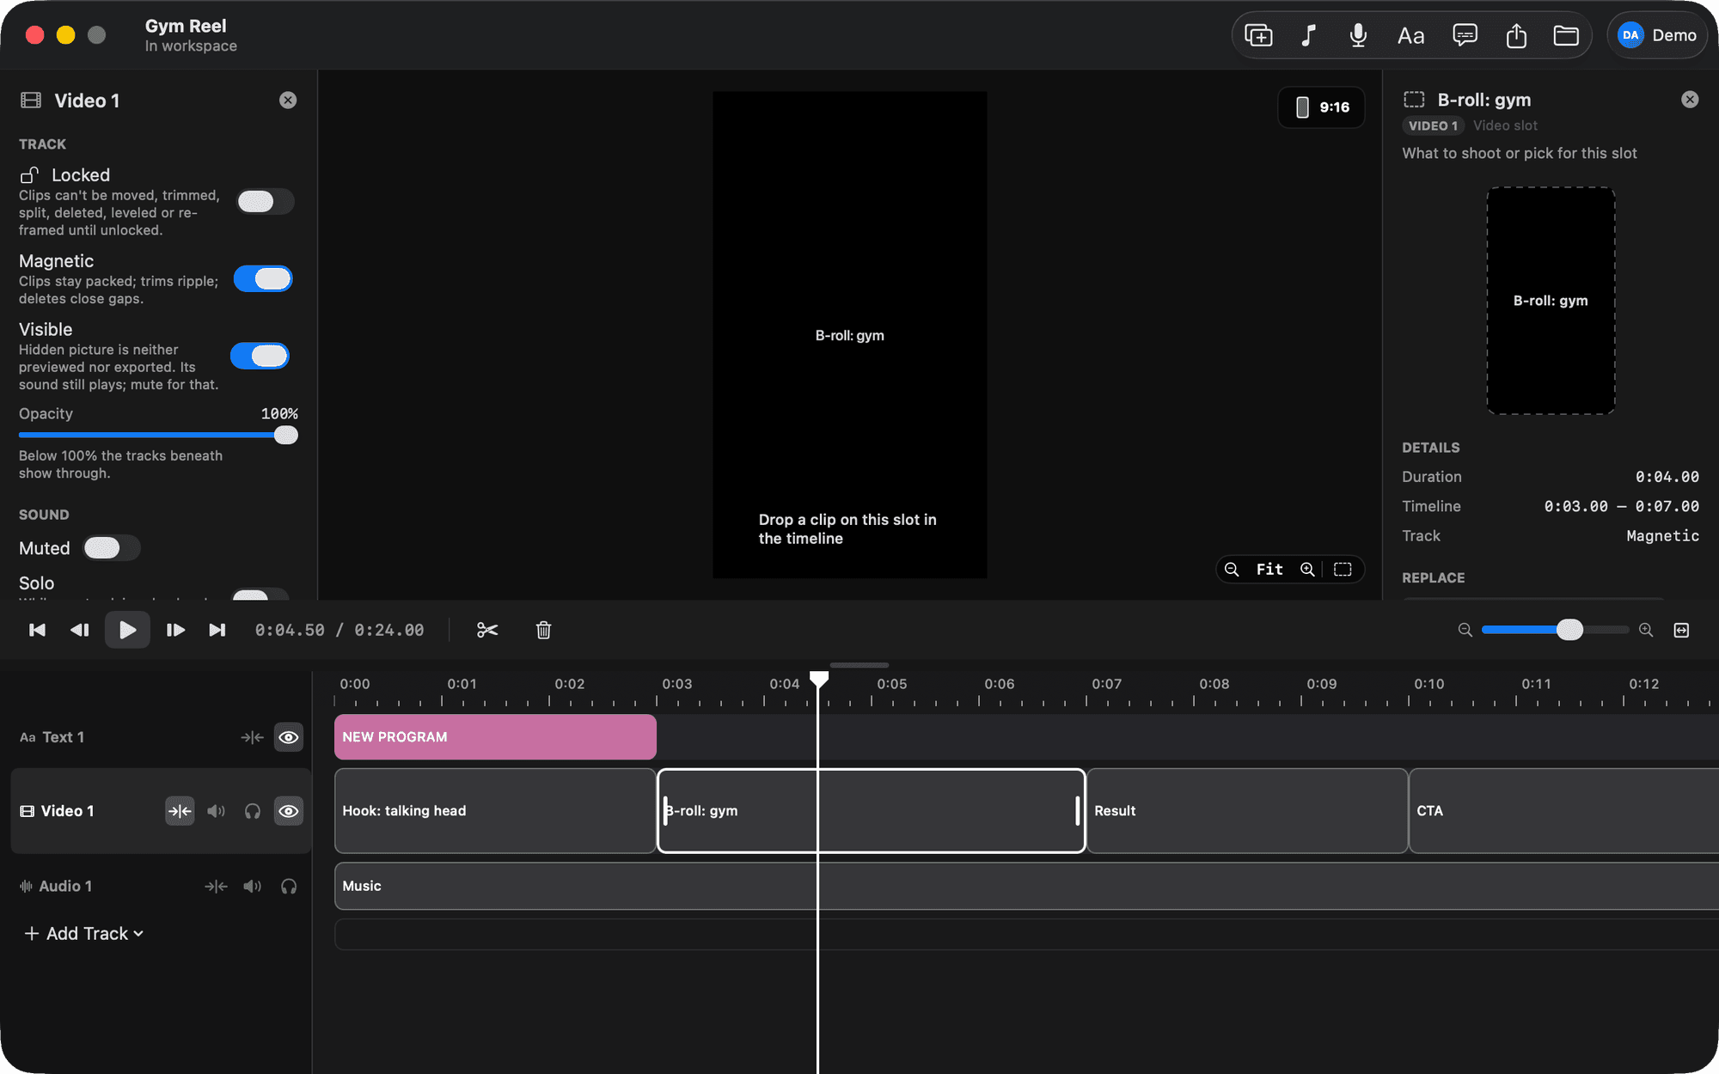The height and width of the screenshot is (1074, 1719).
Task: Step forward one frame
Action: 175,630
